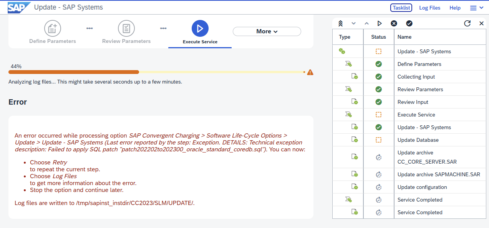Click 'Log Files' in the error message

coord(65,176)
